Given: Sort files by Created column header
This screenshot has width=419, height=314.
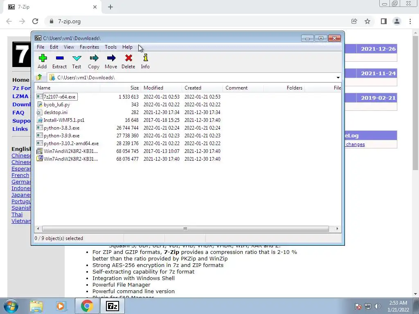Looking at the screenshot, I should coord(202,88).
